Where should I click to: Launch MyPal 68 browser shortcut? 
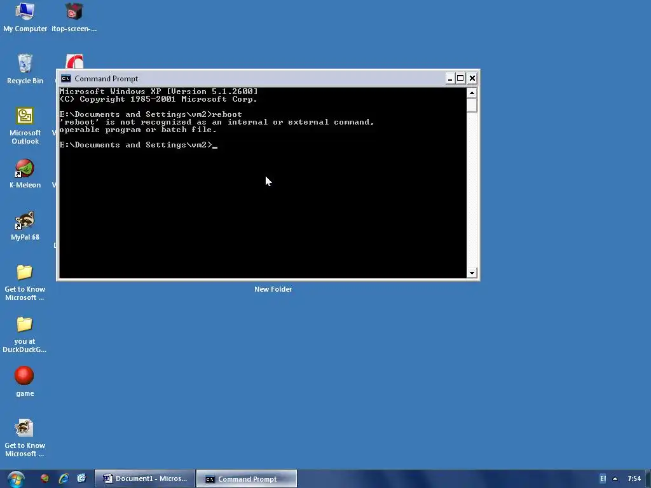click(x=25, y=226)
